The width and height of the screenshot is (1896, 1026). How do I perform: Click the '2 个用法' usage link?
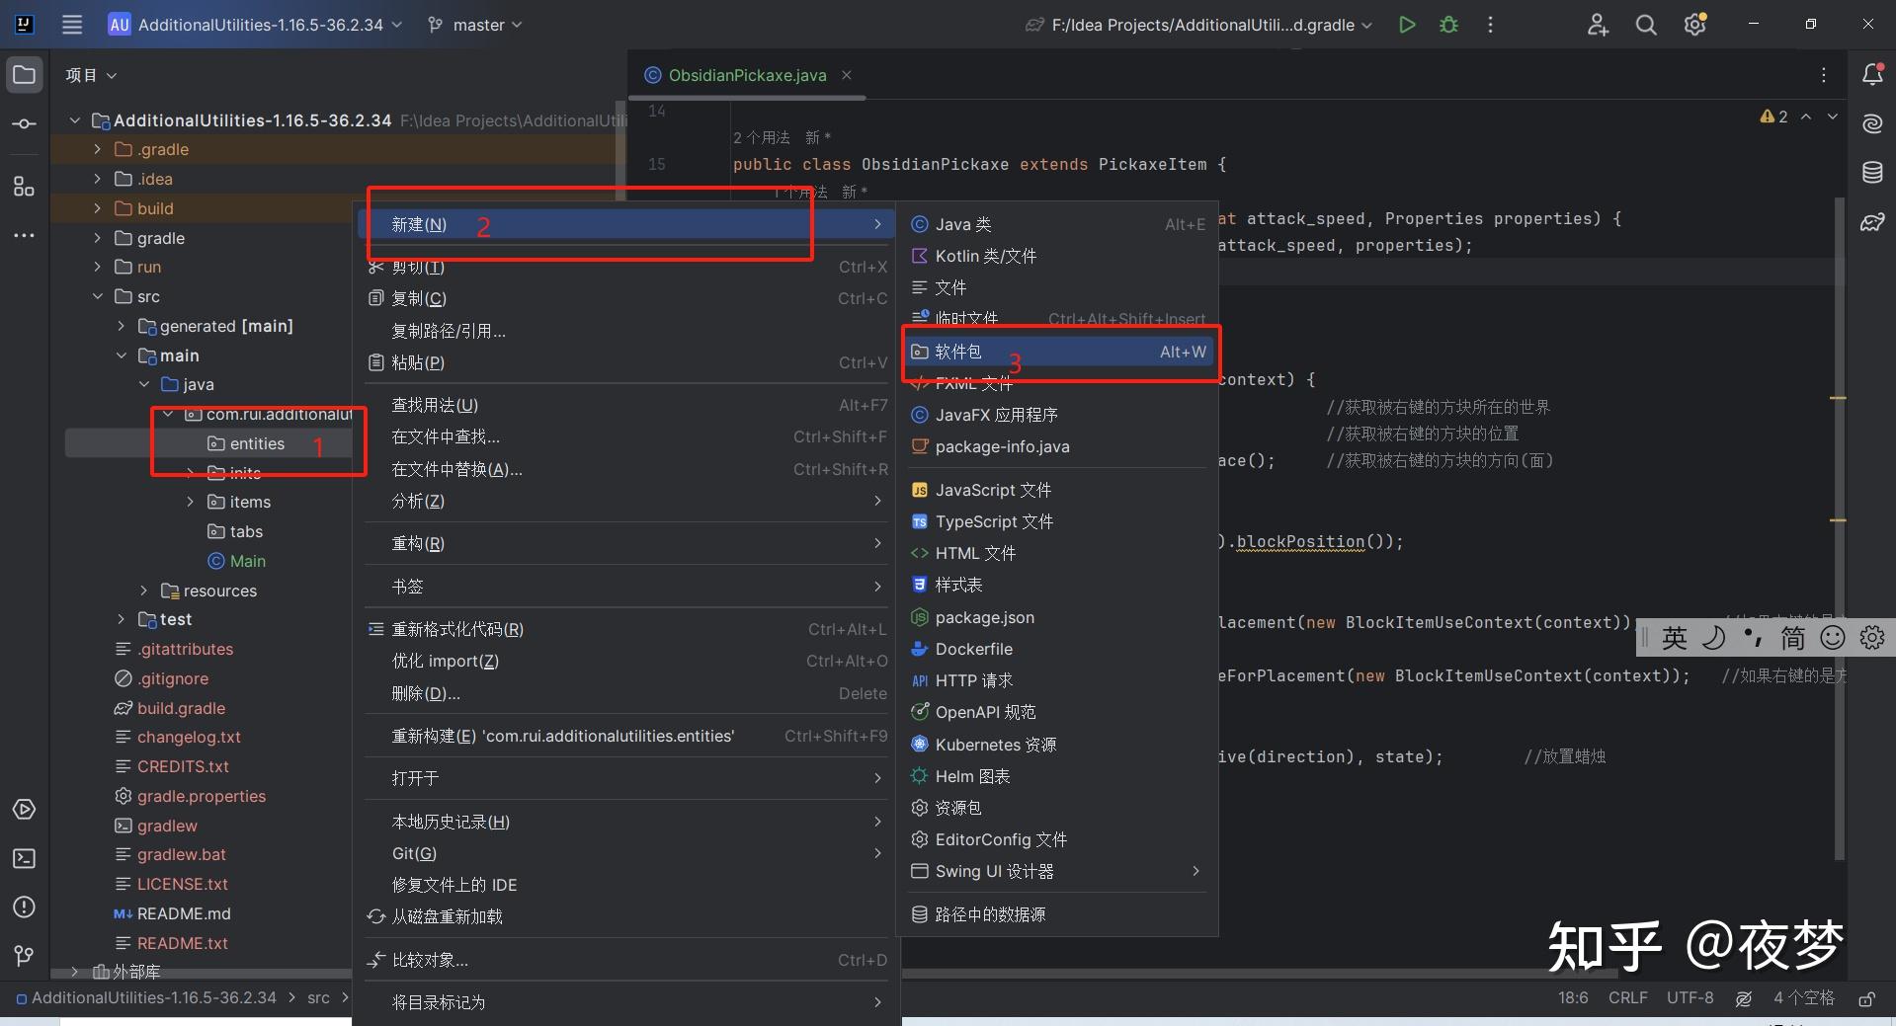click(x=761, y=137)
